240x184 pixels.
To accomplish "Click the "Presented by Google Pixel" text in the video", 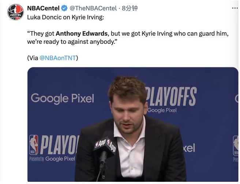I will click(52, 159).
